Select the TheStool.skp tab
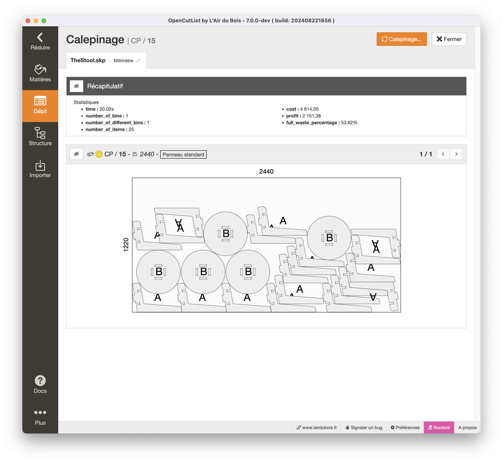Viewport: 503px width, 463px height. 88,60
